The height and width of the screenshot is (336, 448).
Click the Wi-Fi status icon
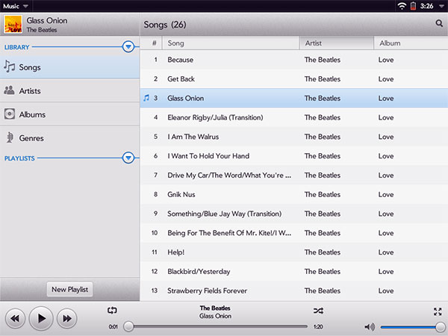pyautogui.click(x=402, y=6)
